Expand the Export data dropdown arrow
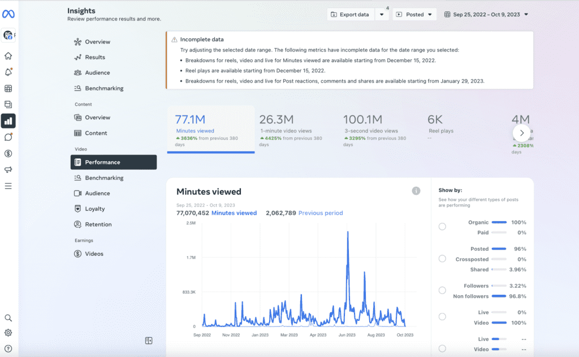 coord(382,15)
